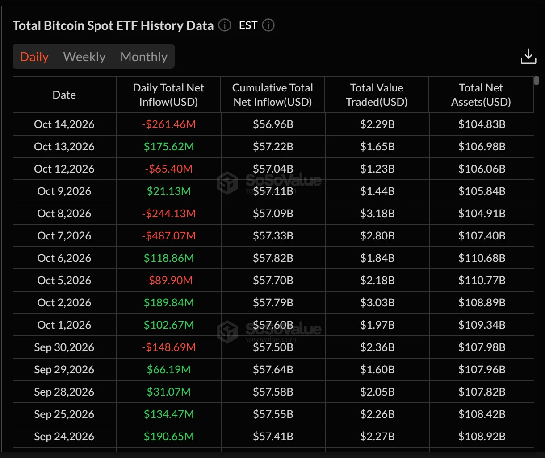Select the $107.40B net assets cell
The height and width of the screenshot is (458, 545).
coord(482,235)
